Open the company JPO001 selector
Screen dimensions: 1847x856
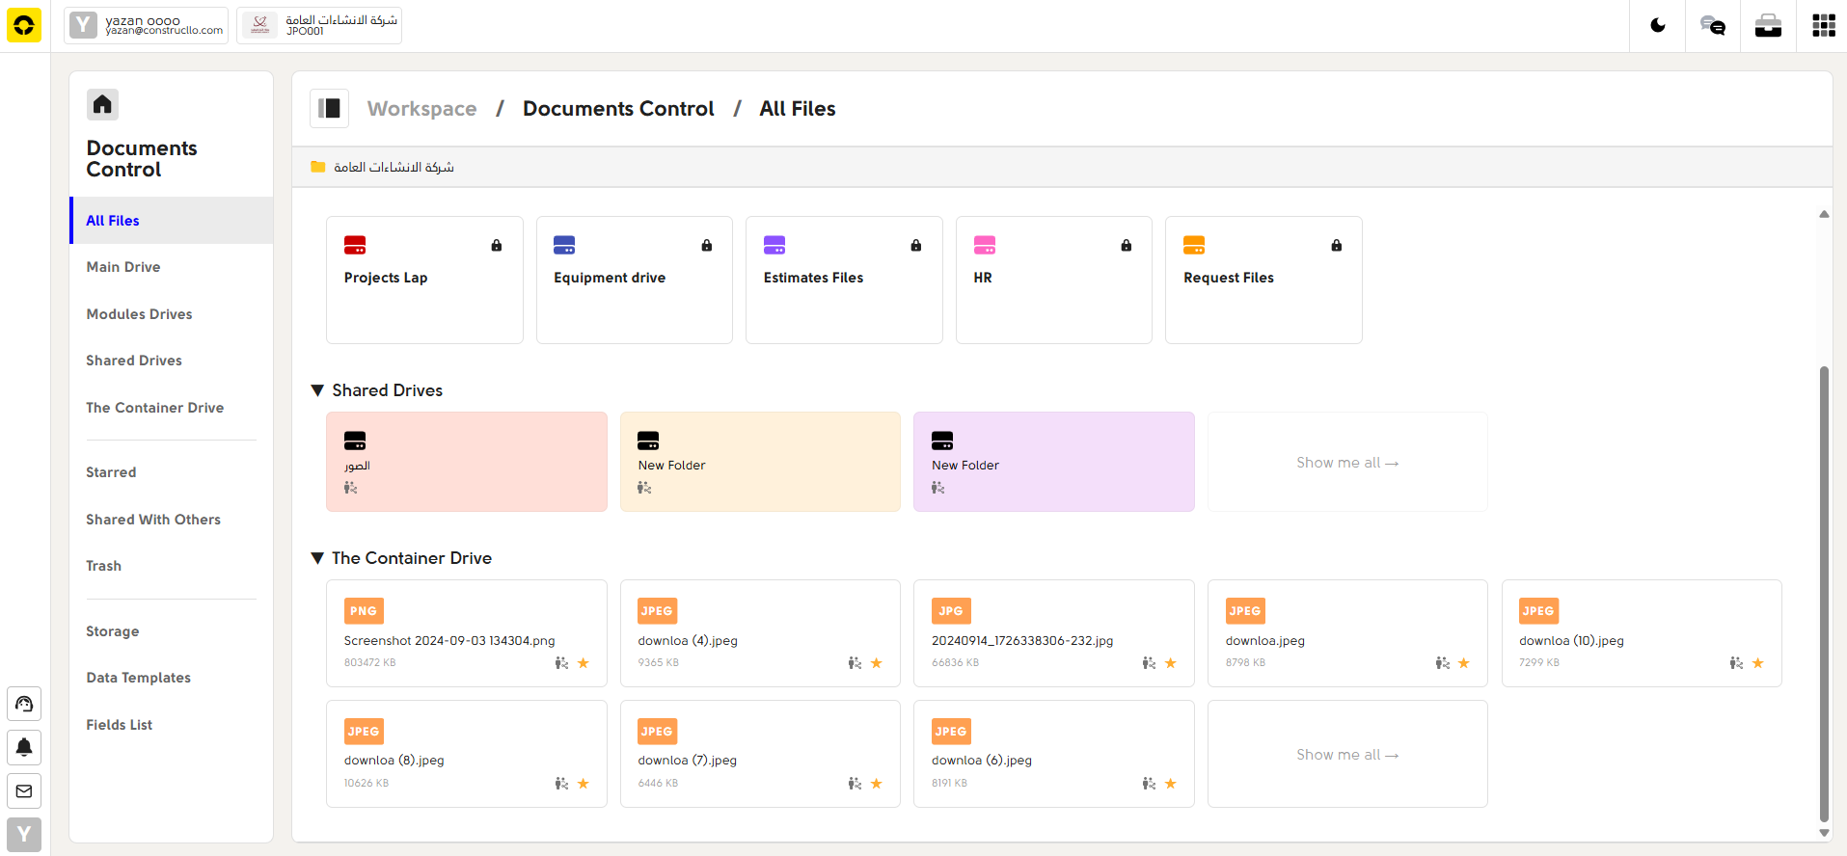319,25
